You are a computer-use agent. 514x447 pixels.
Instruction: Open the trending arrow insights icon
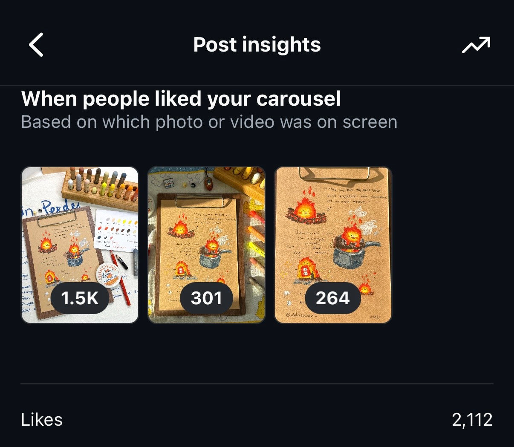tap(476, 45)
